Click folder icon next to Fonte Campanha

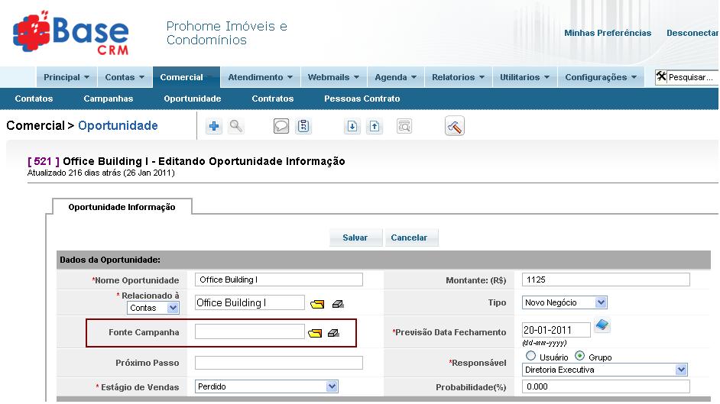click(316, 333)
